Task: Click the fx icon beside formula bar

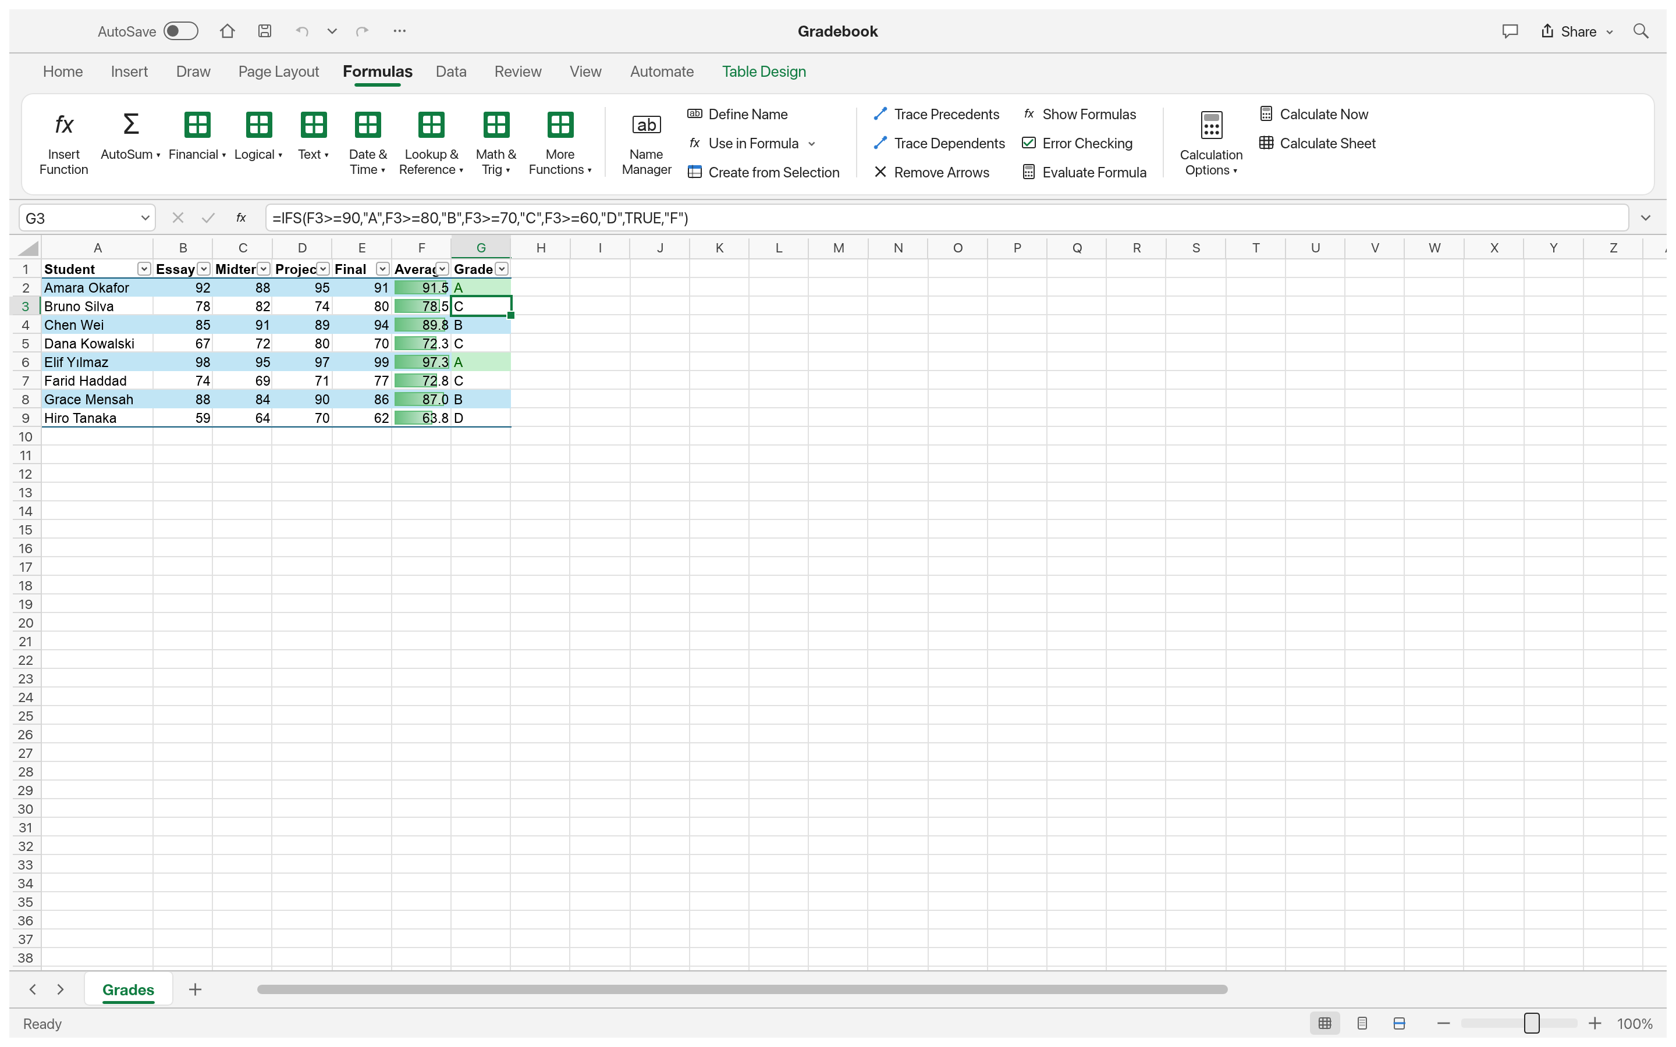Action: (241, 218)
